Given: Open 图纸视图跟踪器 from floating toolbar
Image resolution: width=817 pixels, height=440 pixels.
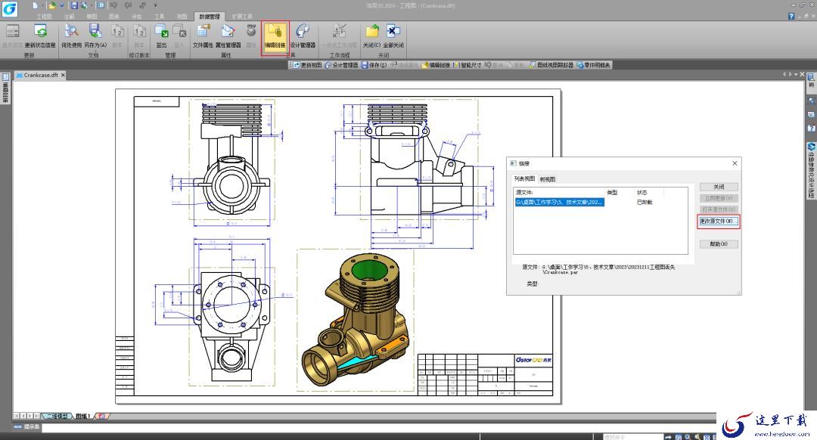Looking at the screenshot, I should tap(551, 65).
